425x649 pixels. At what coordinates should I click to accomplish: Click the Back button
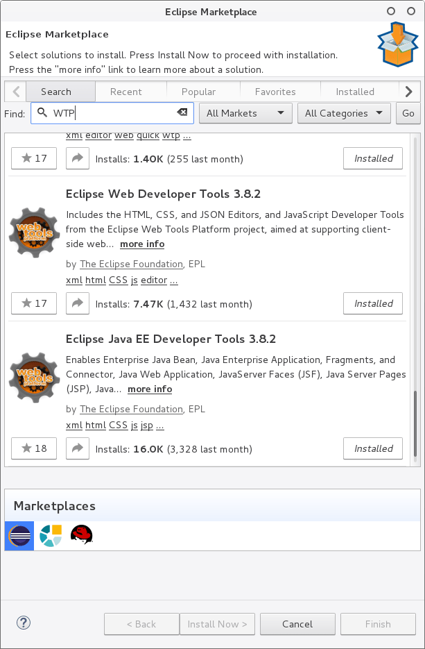(141, 624)
